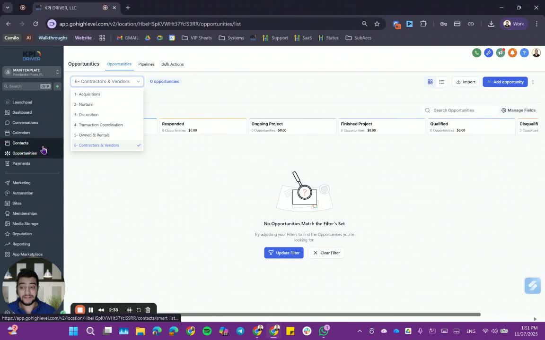Open GMAIL bookmark
The width and height of the screenshot is (545, 340).
point(128,38)
